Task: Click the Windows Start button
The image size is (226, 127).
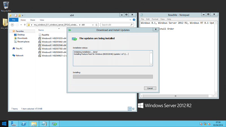Action: (x=4, y=124)
